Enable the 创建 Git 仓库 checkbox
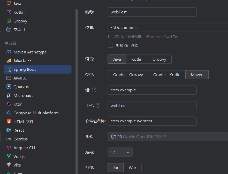This screenshot has width=228, height=174. 110,45
